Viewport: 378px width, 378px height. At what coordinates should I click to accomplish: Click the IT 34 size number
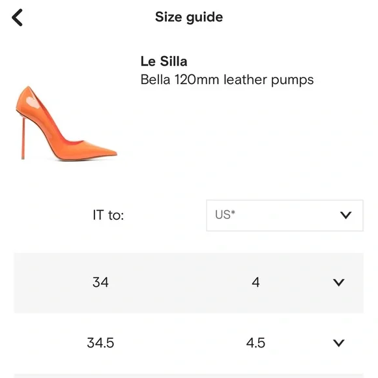[100, 282]
